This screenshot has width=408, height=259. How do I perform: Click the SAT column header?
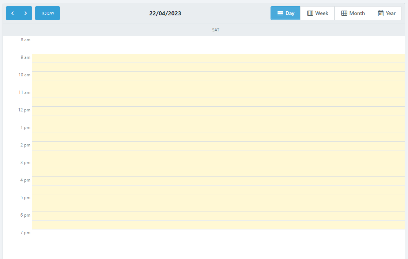point(216,30)
